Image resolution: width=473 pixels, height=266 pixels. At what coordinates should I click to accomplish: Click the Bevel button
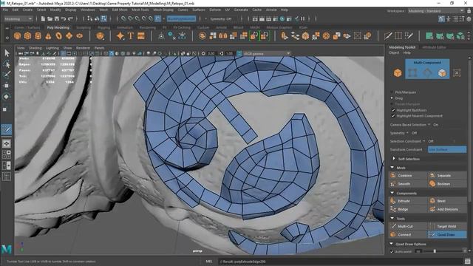pyautogui.click(x=447, y=201)
